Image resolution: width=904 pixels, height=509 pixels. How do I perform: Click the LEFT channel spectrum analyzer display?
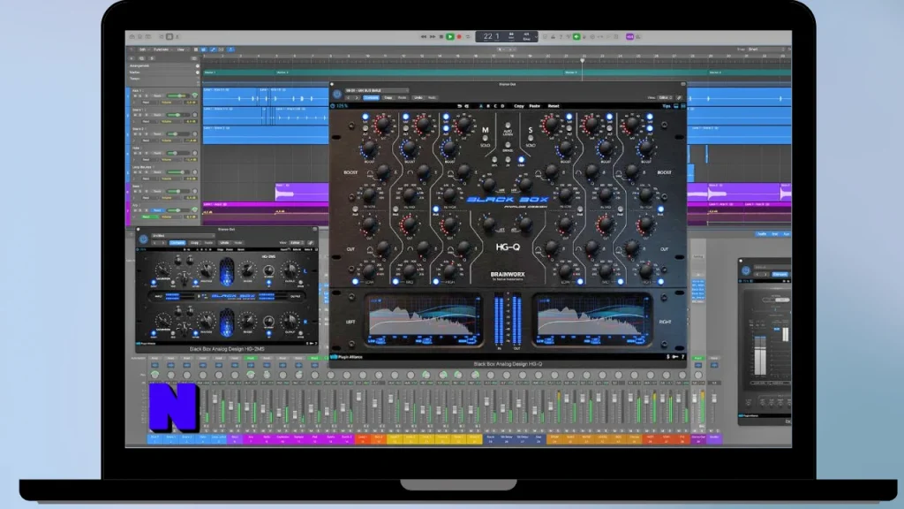(x=424, y=320)
